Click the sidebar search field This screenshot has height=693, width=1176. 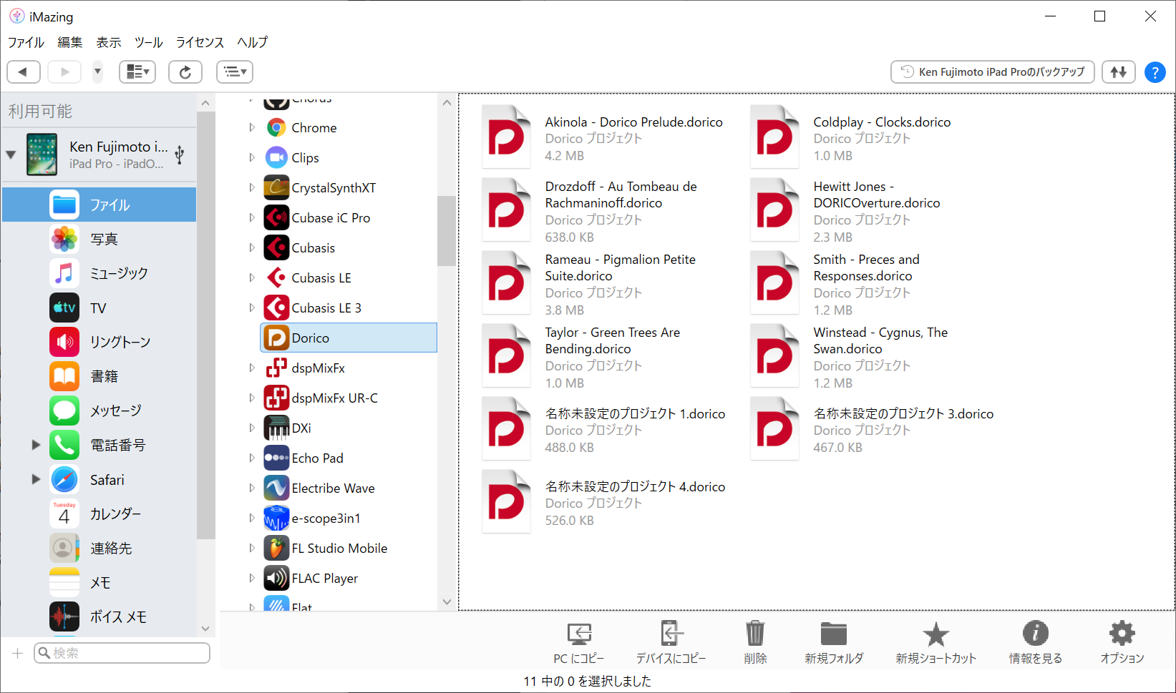(x=122, y=653)
